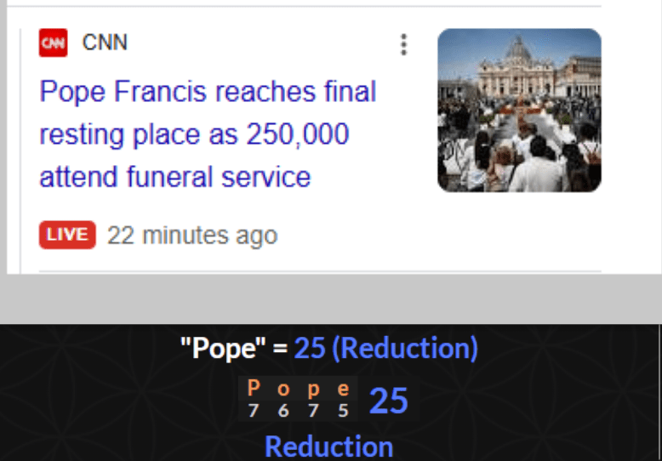Viewport: 662px width, 461px height.
Task: Select the first lowercase o letter
Action: pos(283,390)
